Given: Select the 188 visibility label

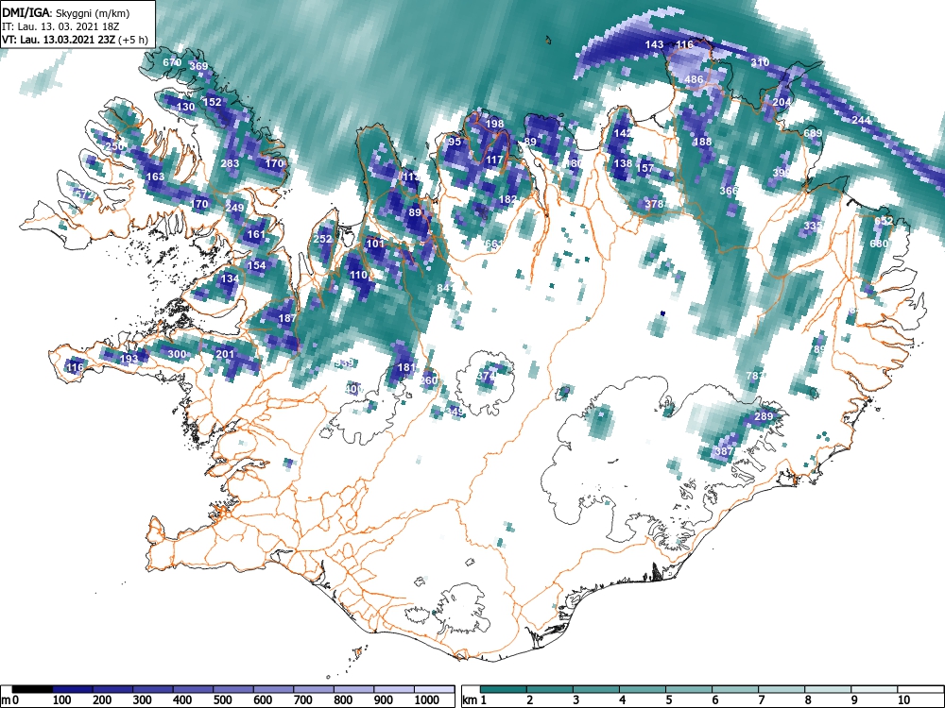Looking at the screenshot, I should coord(702,142).
